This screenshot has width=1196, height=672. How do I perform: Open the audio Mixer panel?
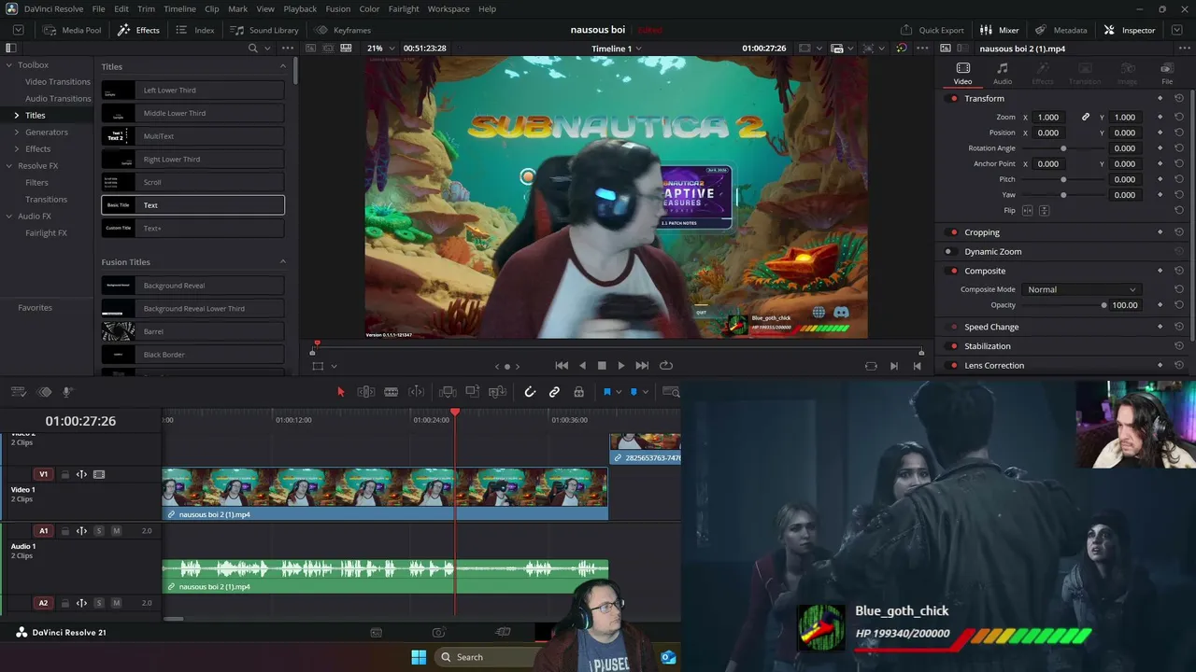coord(1000,30)
